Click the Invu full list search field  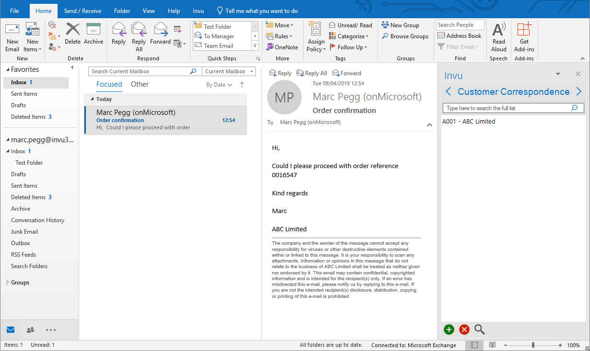click(513, 108)
